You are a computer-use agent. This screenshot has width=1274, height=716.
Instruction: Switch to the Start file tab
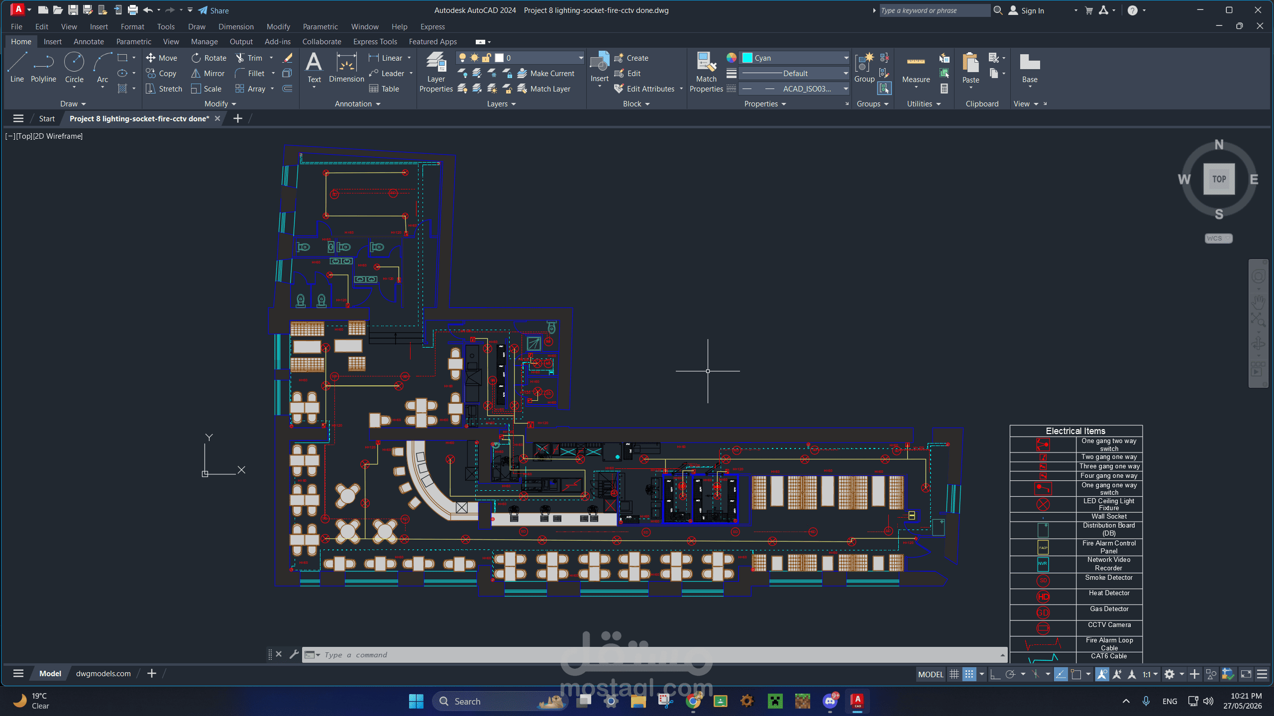(x=47, y=118)
